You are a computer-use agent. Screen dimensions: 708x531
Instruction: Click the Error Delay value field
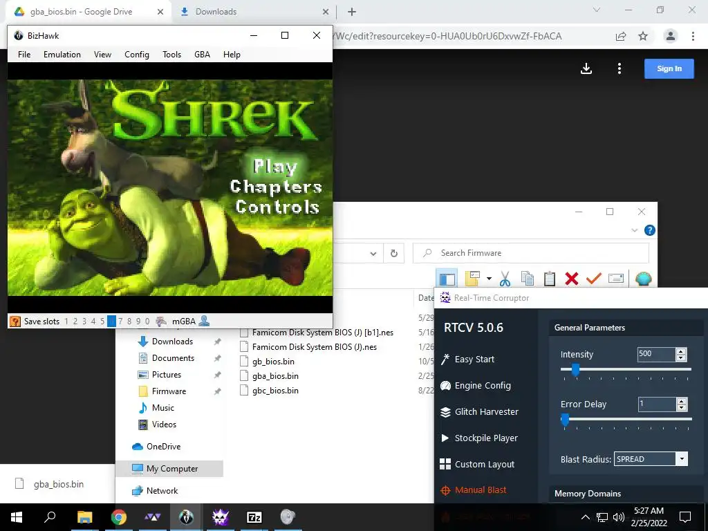[x=657, y=404]
